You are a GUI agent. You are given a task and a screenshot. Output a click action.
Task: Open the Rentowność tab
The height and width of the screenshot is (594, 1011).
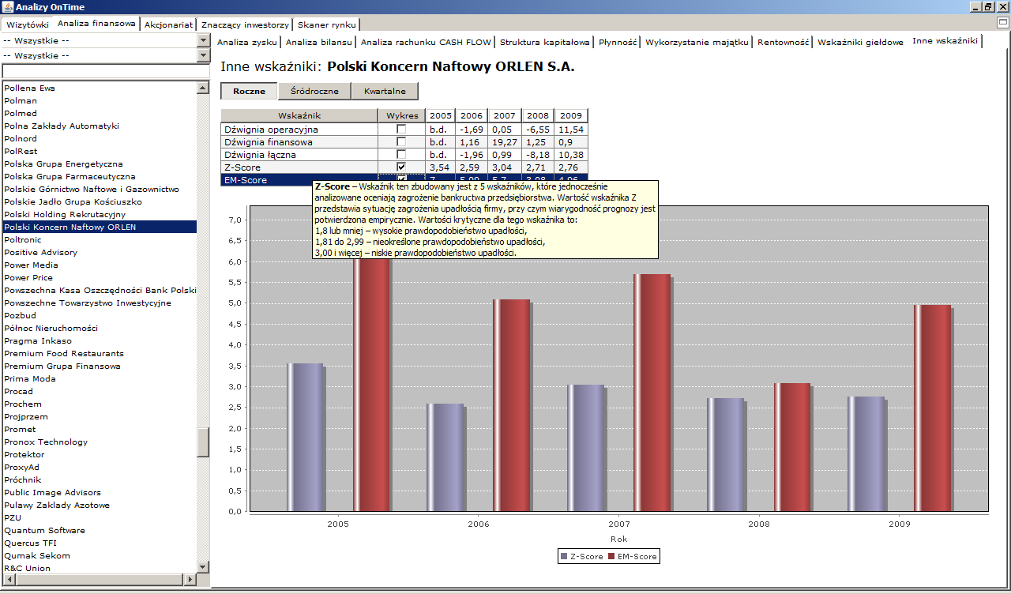click(x=784, y=43)
